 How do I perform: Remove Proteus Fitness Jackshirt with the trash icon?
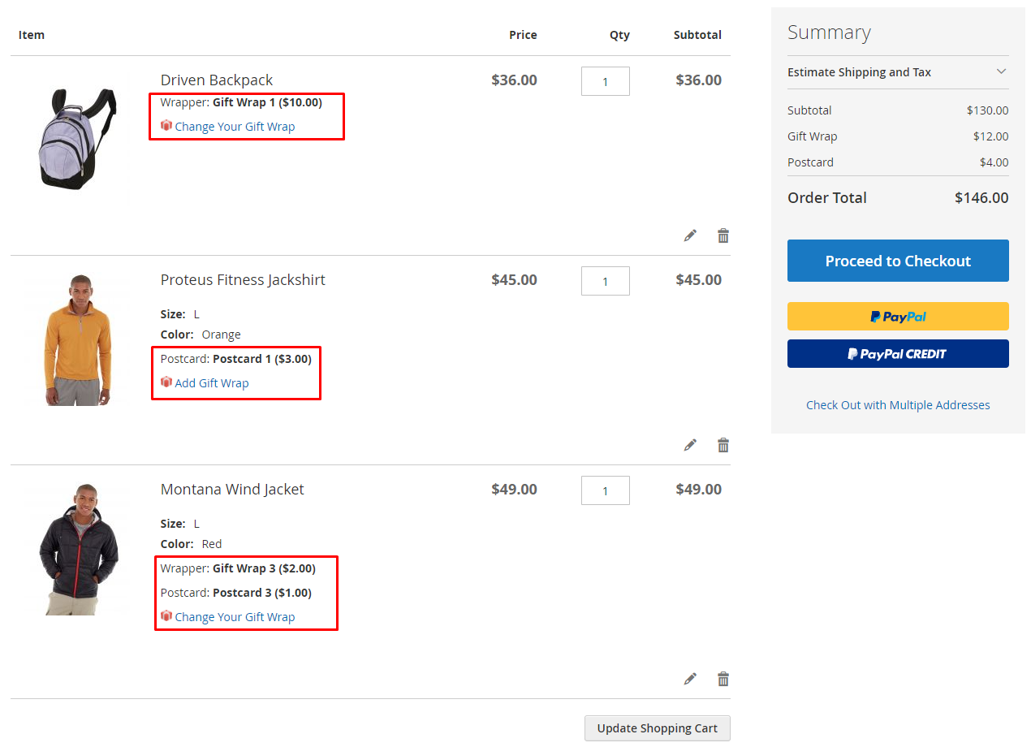[723, 445]
